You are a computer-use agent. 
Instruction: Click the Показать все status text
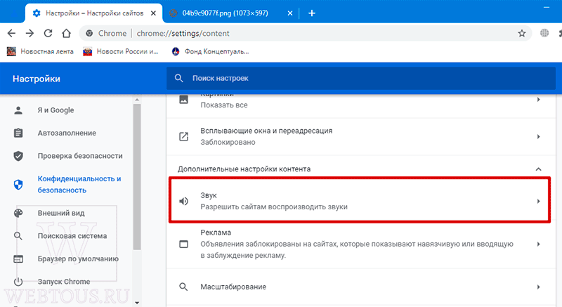tap(224, 105)
